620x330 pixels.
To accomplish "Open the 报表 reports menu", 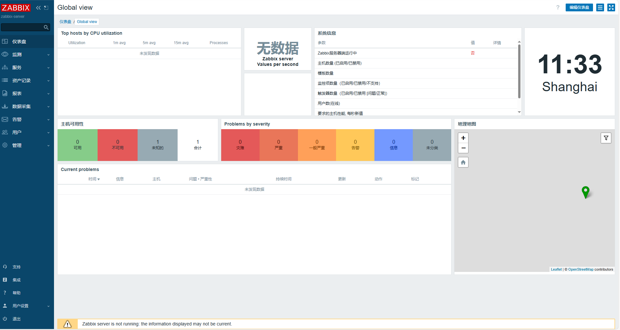I will tap(27, 93).
